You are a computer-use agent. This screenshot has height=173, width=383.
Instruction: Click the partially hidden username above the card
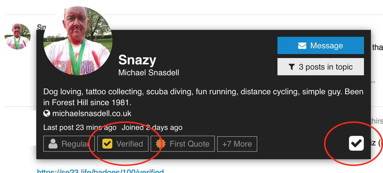(x=41, y=27)
